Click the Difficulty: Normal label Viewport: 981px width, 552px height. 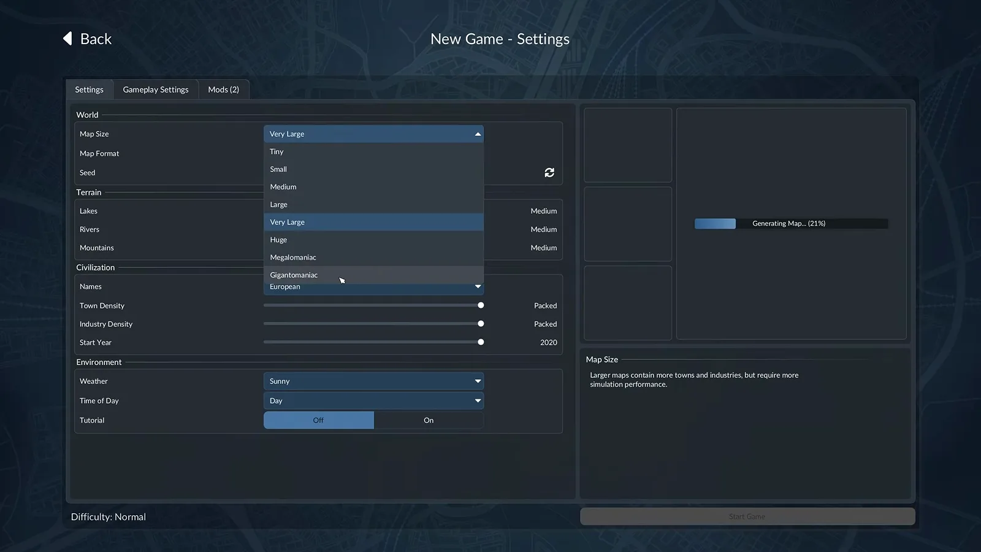click(109, 517)
